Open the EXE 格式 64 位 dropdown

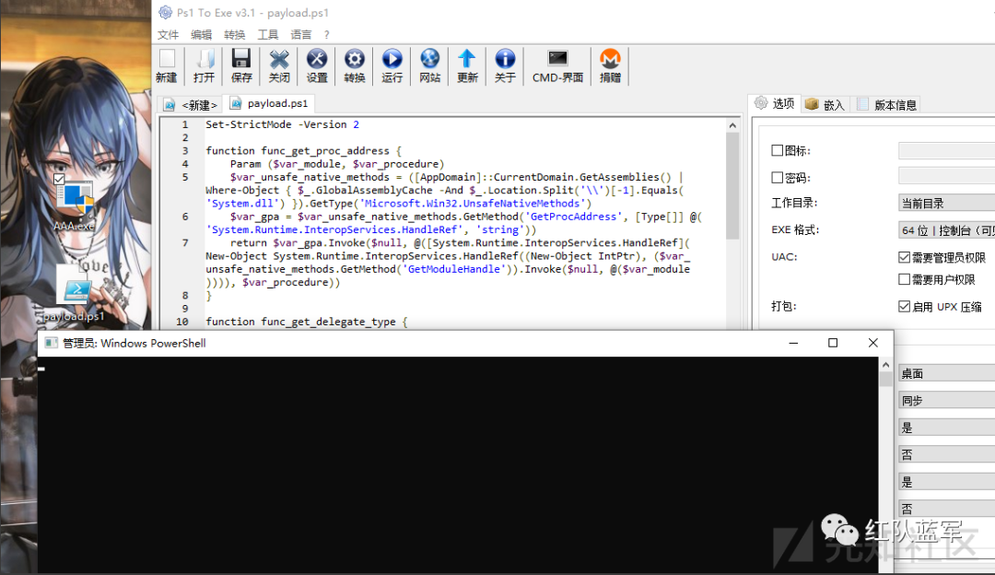coord(947,230)
